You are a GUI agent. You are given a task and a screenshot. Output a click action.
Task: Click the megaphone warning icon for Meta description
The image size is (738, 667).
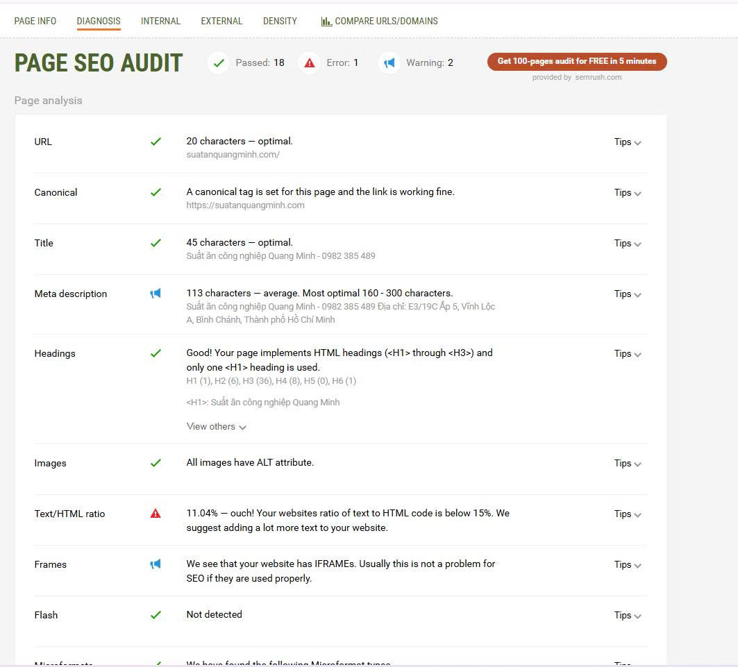pos(156,294)
